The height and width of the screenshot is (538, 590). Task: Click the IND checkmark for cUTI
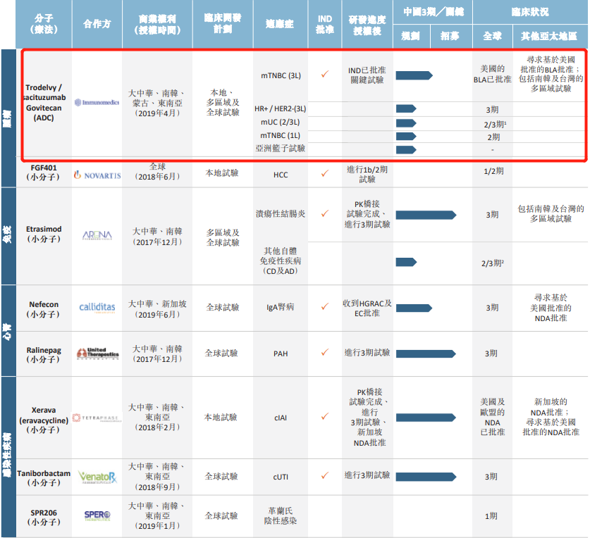[x=325, y=476]
